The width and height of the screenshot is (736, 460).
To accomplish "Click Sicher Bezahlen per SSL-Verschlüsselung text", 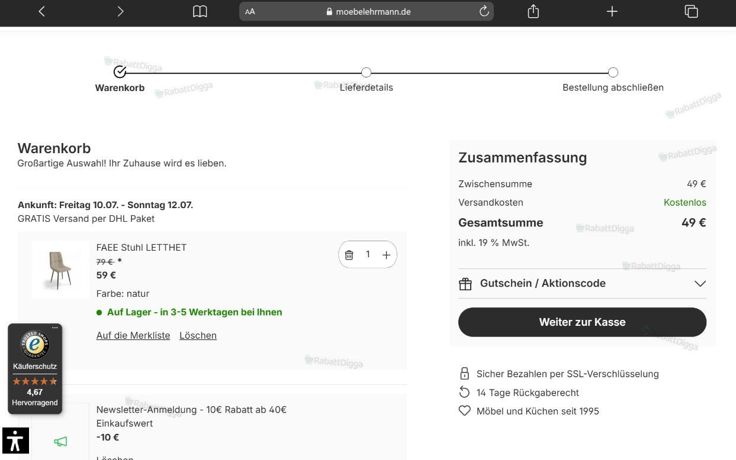I will (567, 374).
